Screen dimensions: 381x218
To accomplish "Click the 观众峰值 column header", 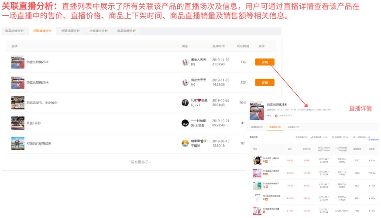I will pyautogui.click(x=243, y=46).
